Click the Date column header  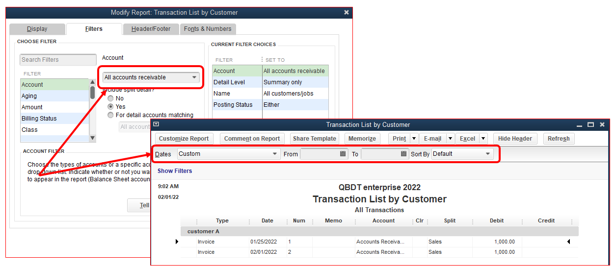point(268,221)
